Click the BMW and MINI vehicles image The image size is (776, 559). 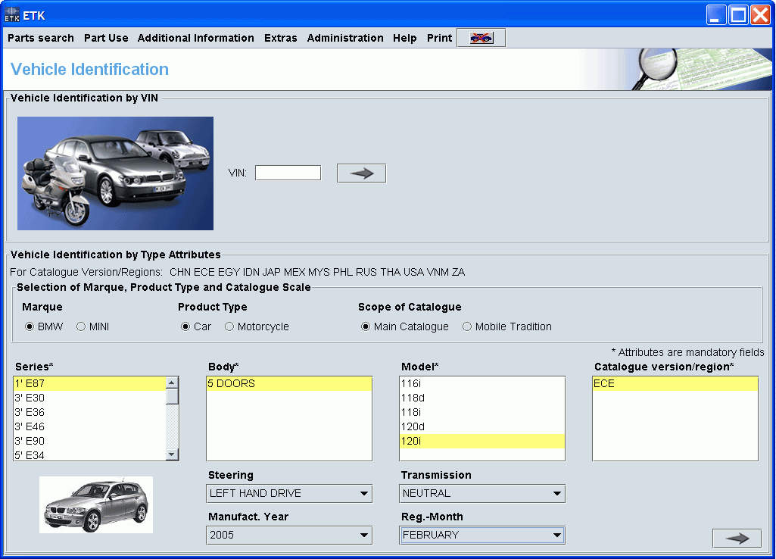click(115, 173)
